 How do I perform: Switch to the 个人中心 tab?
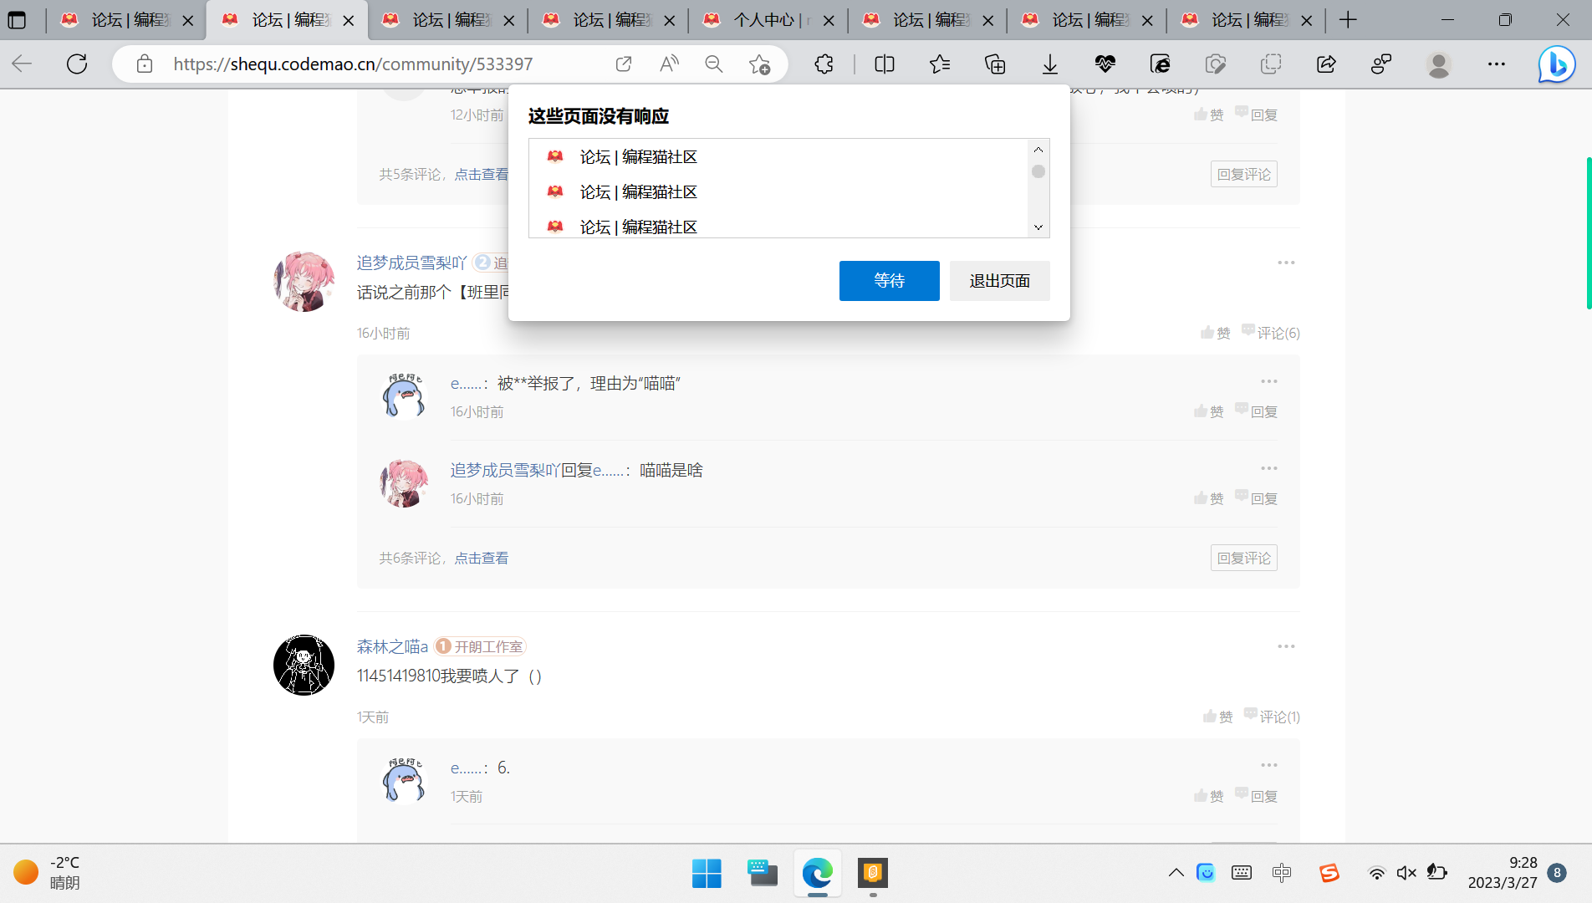coord(768,20)
